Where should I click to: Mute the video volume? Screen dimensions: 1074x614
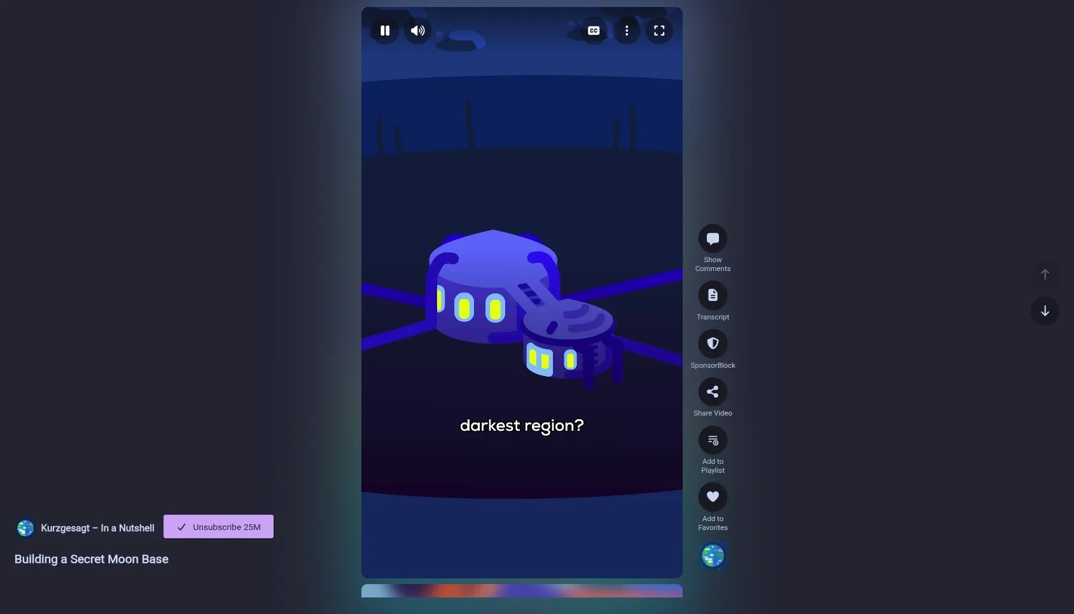coord(418,31)
